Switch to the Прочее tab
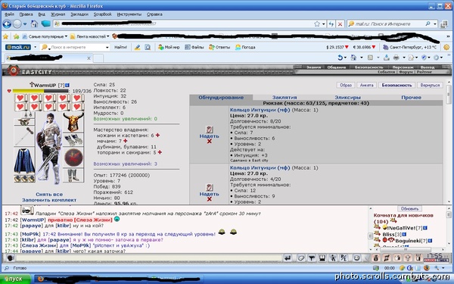The height and width of the screenshot is (284, 454). tap(411, 98)
